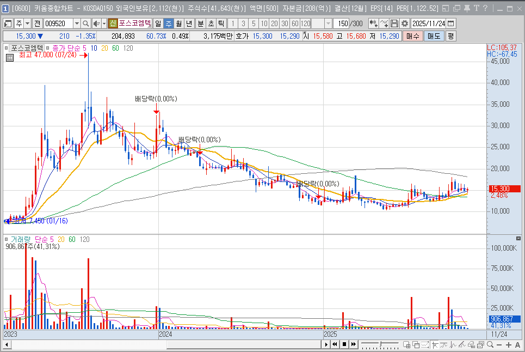Select the highlighted 주 weekly period button
The image size is (525, 352).
pyautogui.click(x=169, y=23)
